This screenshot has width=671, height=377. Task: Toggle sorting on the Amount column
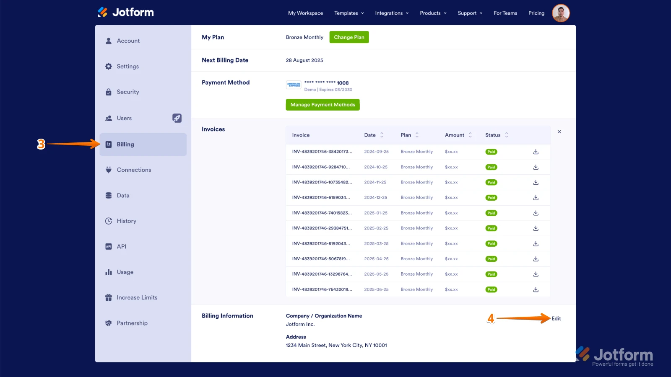pyautogui.click(x=471, y=135)
